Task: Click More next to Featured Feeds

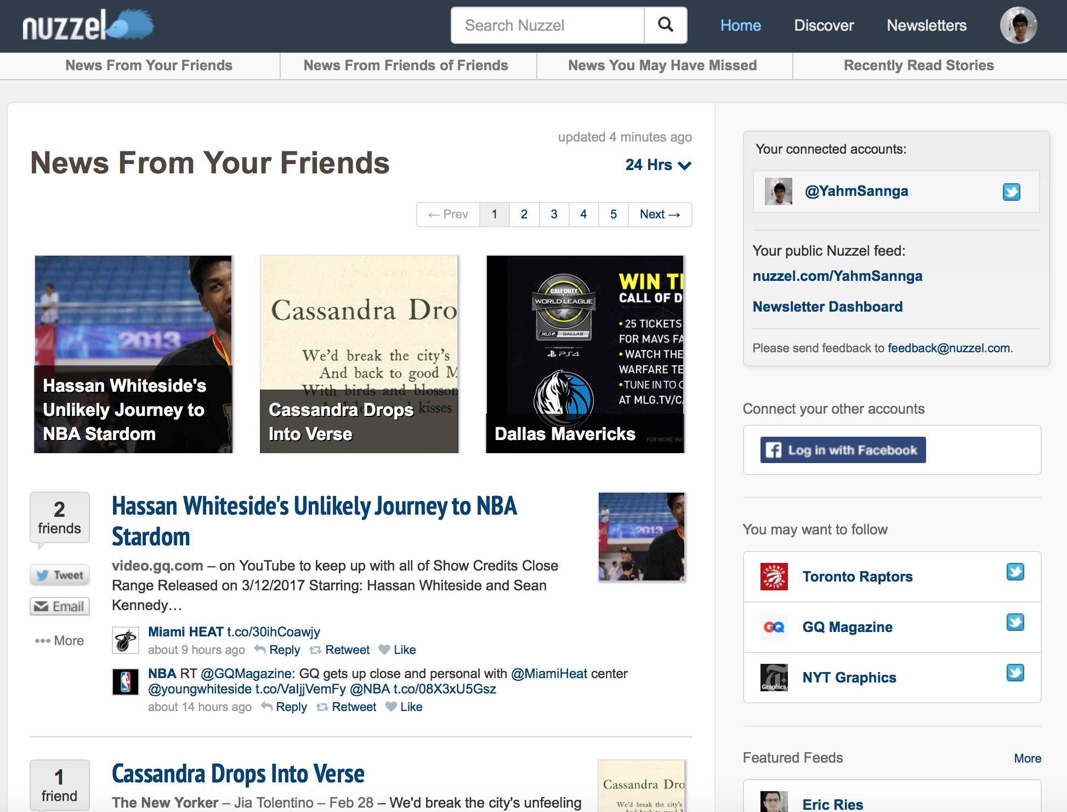Action: coord(1028,759)
